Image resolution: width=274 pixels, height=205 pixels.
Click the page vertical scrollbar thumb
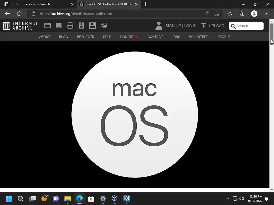click(x=272, y=34)
